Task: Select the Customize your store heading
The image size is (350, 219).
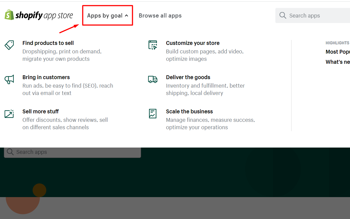Action: coord(192,43)
